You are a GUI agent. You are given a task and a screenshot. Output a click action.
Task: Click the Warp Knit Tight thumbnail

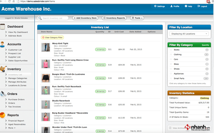[46, 47]
